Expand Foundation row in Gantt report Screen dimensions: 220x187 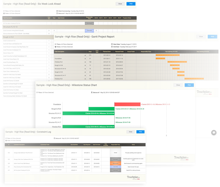85,59
